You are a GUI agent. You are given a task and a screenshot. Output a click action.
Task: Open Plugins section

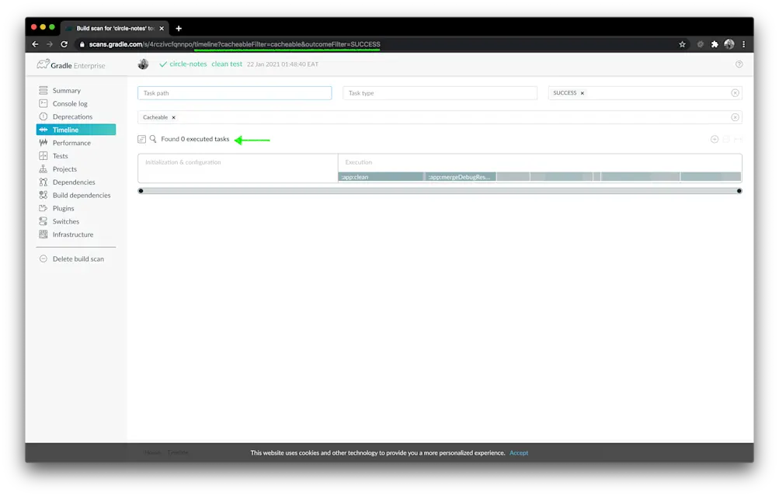[63, 208]
